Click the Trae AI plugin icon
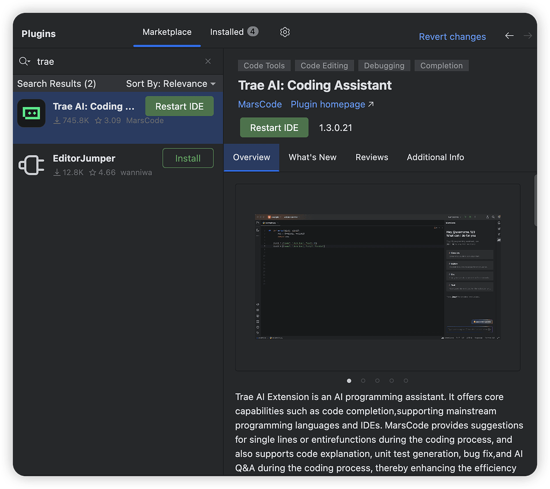The width and height of the screenshot is (550, 489). click(31, 113)
